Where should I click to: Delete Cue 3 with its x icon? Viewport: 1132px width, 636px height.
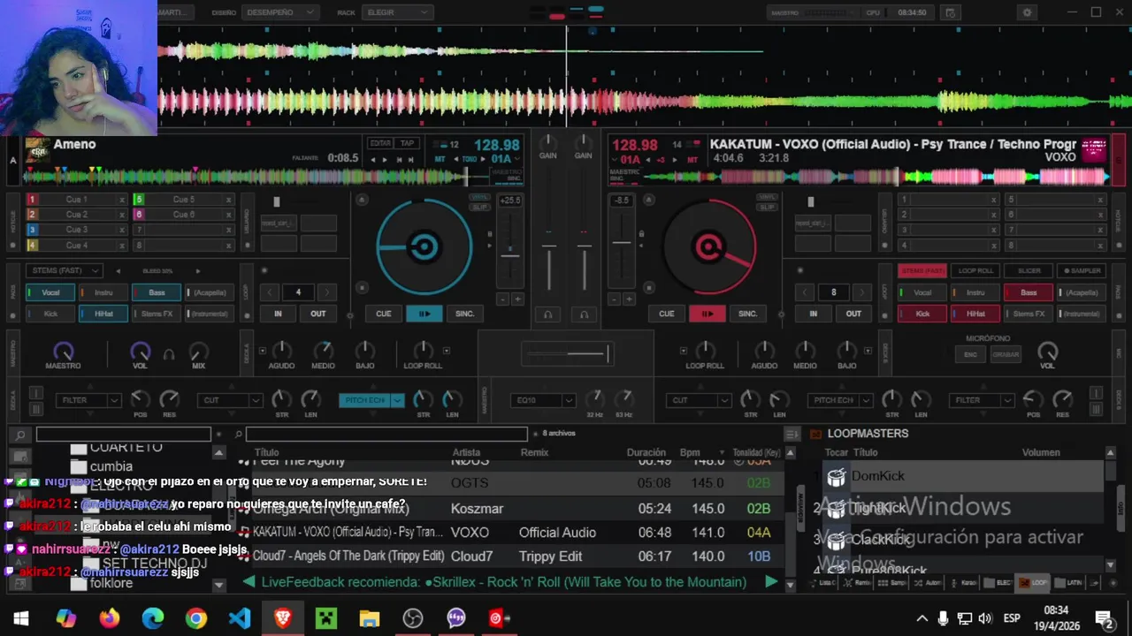121,230
